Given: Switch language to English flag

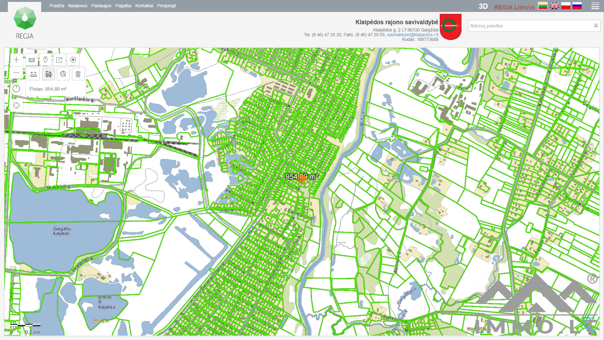Looking at the screenshot, I should pos(554,6).
